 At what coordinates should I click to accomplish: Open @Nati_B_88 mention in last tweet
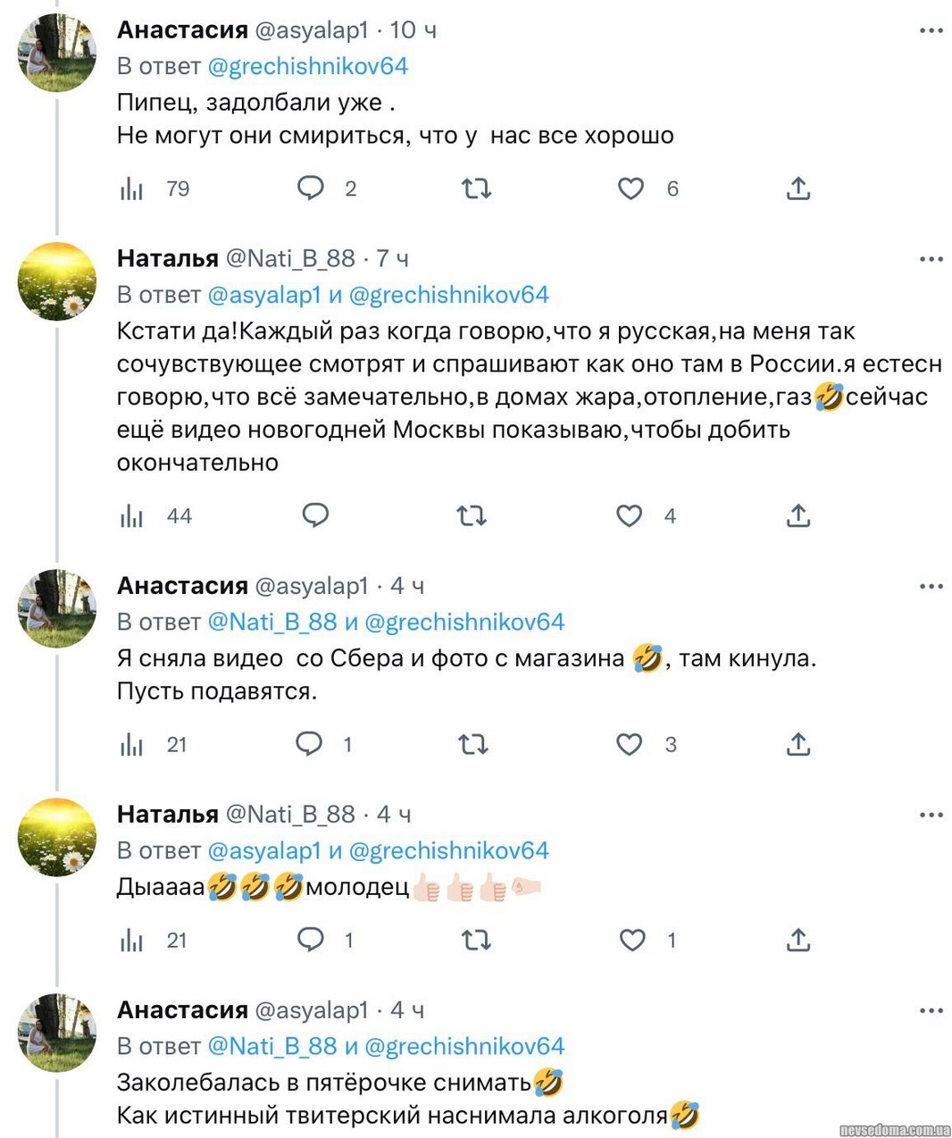(x=272, y=1046)
